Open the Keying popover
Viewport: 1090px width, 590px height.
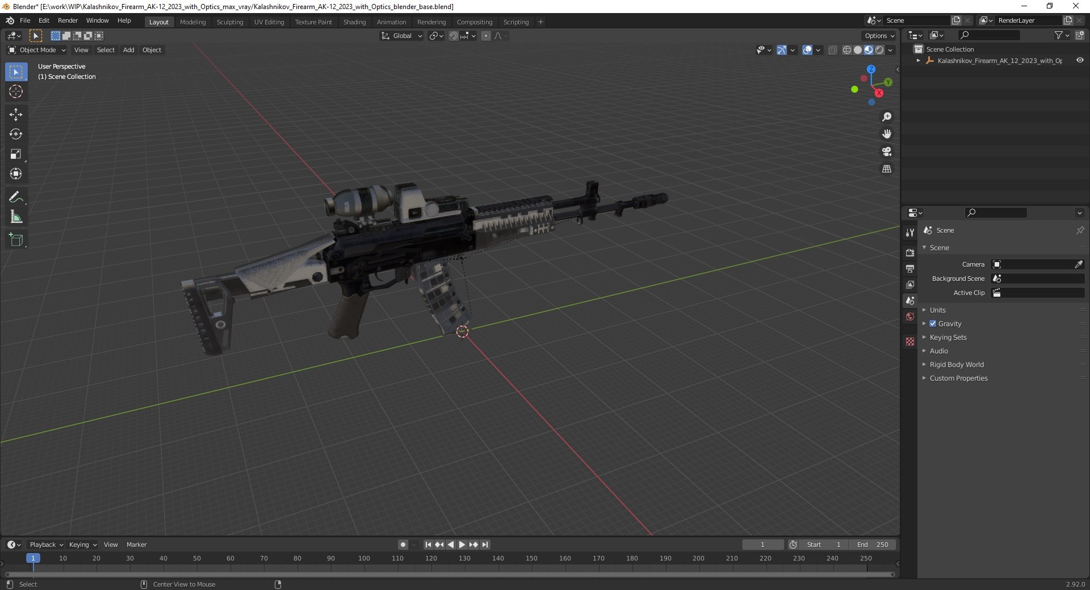[x=82, y=545]
